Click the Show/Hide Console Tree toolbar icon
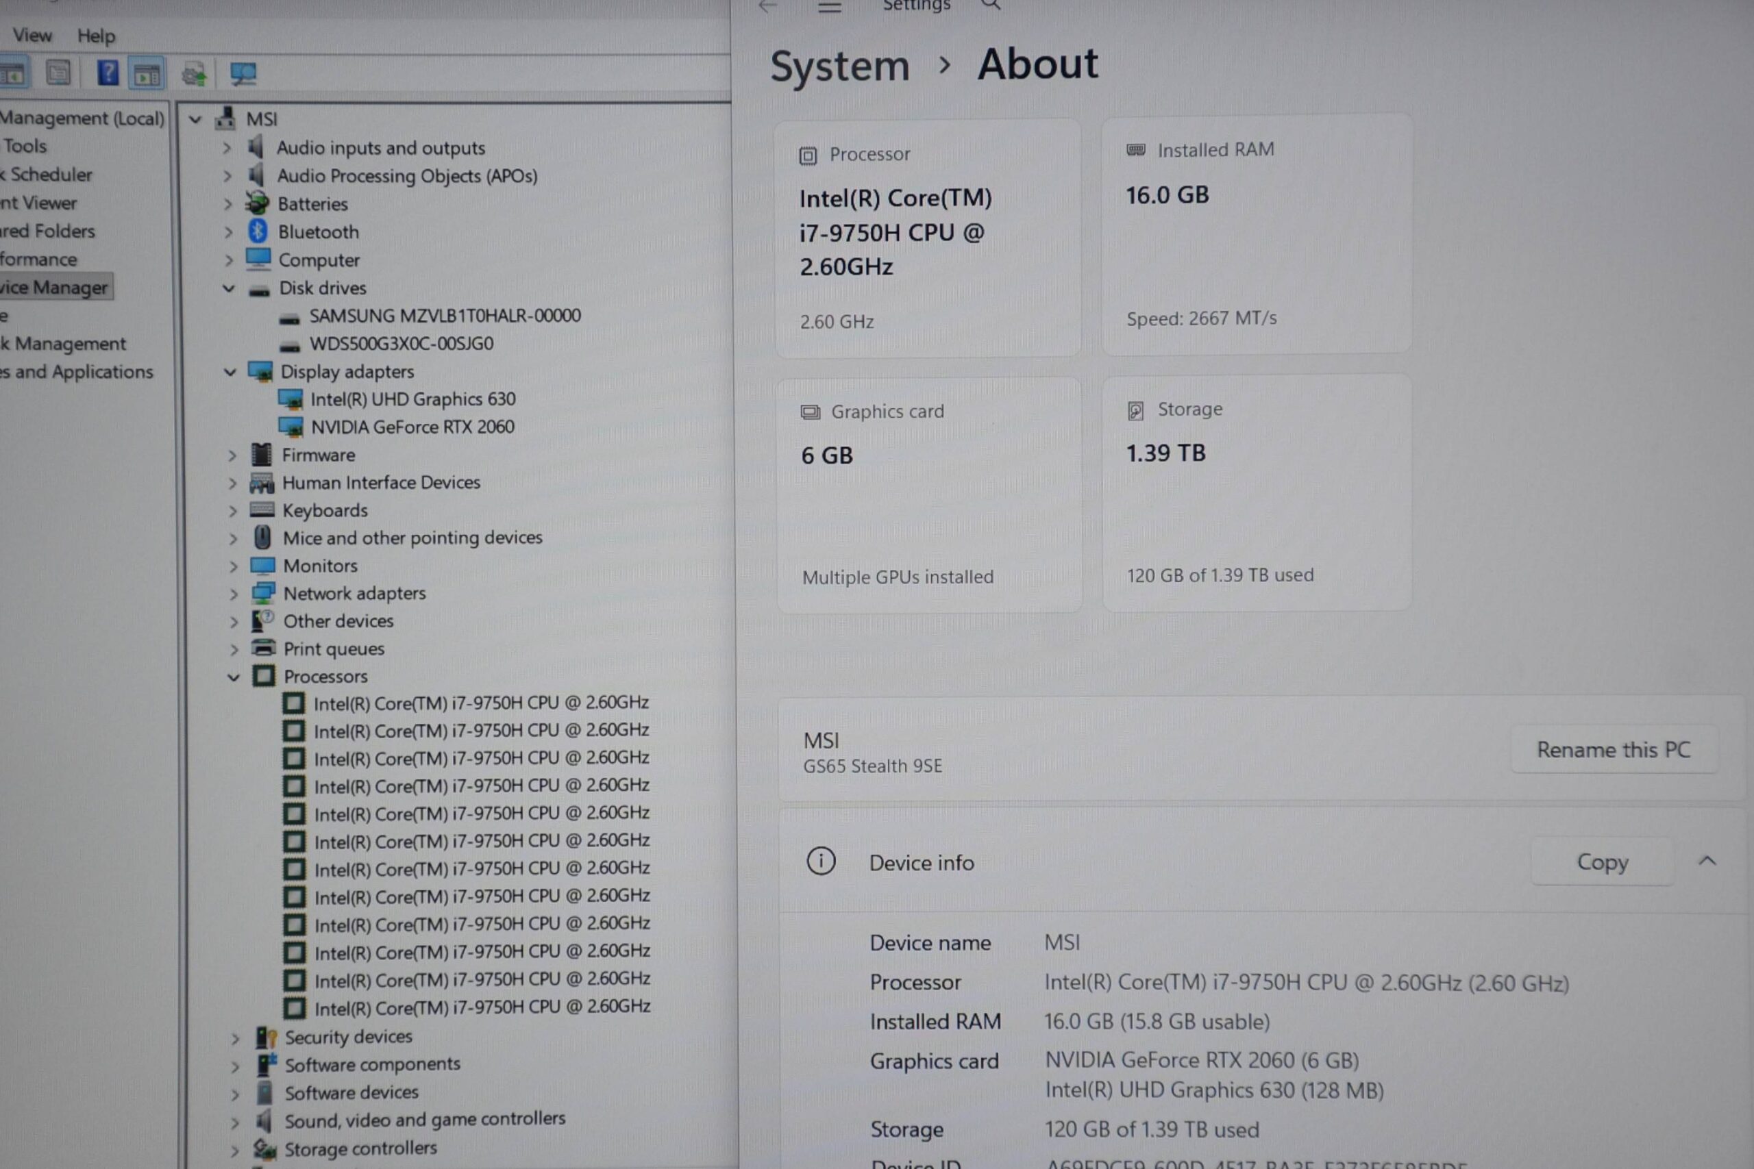Image resolution: width=1754 pixels, height=1169 pixels. coord(13,73)
